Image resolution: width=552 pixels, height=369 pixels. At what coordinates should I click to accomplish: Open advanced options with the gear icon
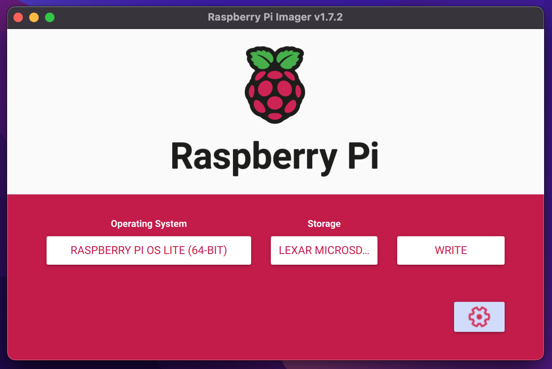pyautogui.click(x=479, y=317)
